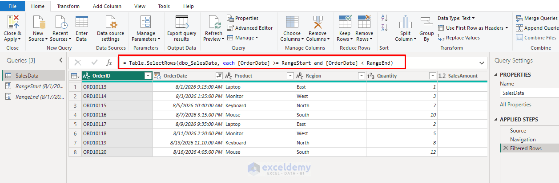
Task: Open the New Source icon
Action: point(38,22)
